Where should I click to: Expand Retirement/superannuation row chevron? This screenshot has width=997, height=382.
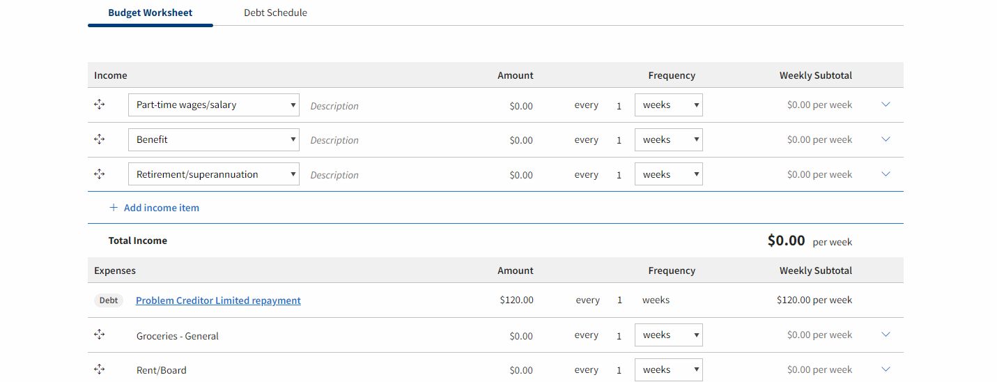tap(886, 174)
